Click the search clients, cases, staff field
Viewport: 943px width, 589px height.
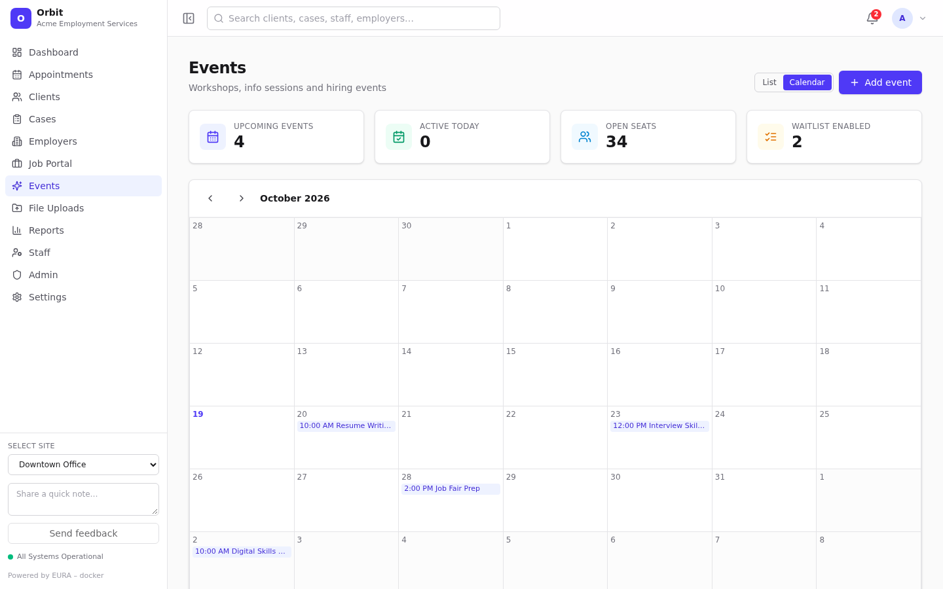(x=354, y=18)
